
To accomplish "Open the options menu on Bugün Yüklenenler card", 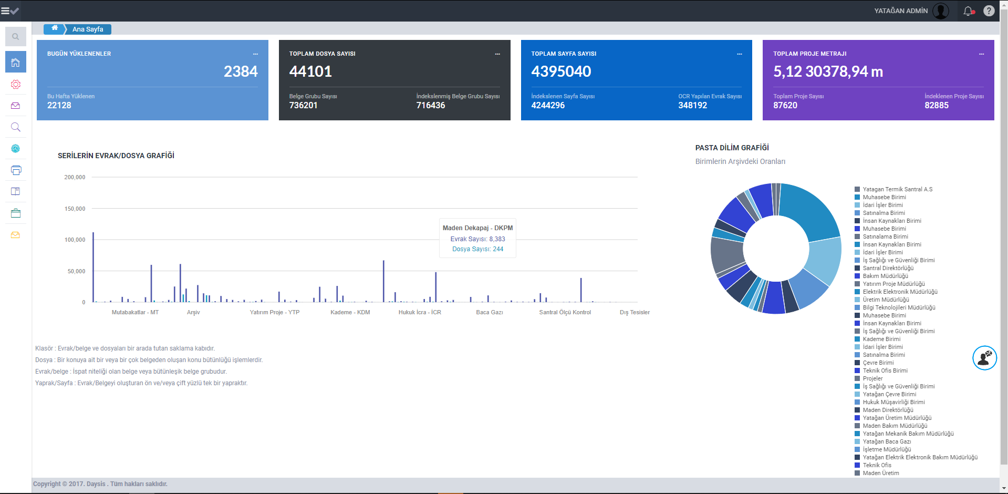I will coord(255,54).
